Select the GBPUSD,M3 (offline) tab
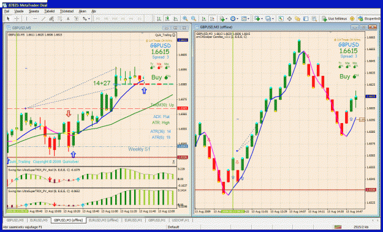The image size is (383, 232). pyautogui.click(x=68, y=220)
